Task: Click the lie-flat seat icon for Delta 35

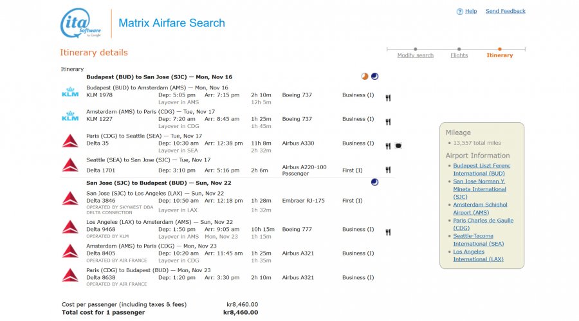Action: (399, 146)
